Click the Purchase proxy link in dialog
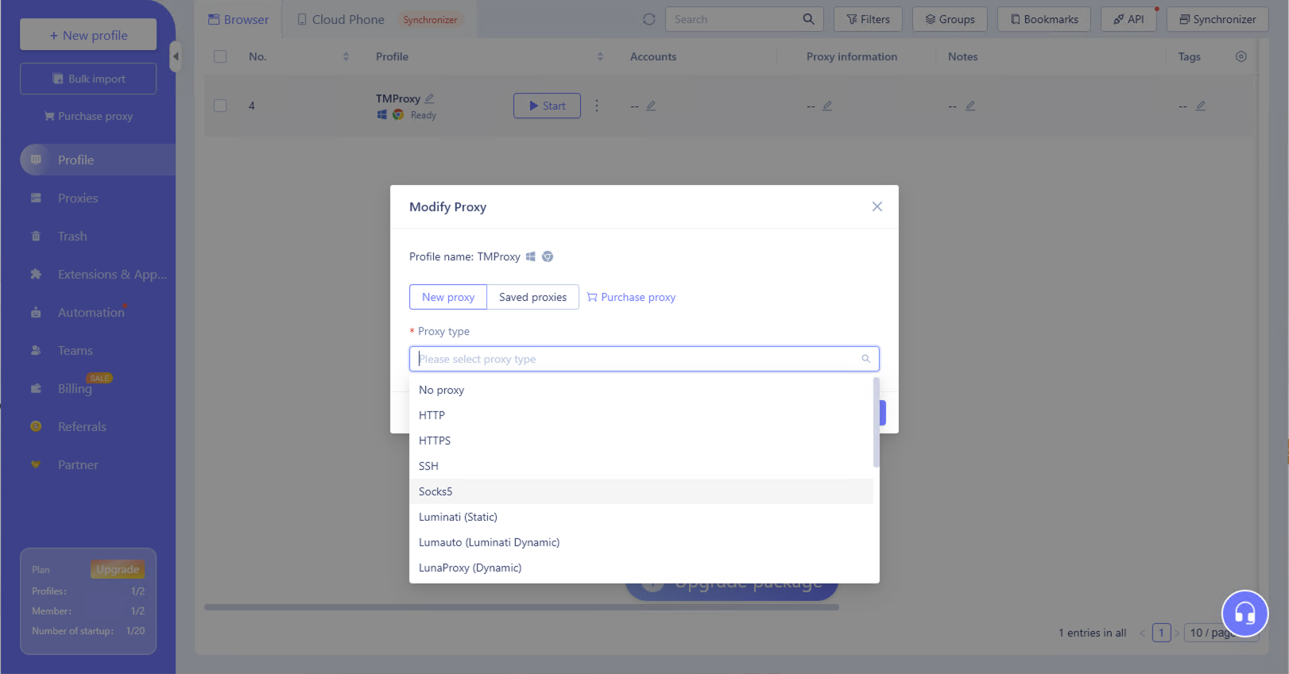 632,297
